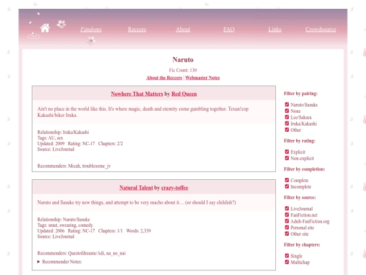This screenshot has width=366, height=275.
Task: Click the Fic Count: 130 text
Action: (x=183, y=70)
